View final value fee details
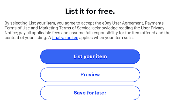 click(x=65, y=38)
